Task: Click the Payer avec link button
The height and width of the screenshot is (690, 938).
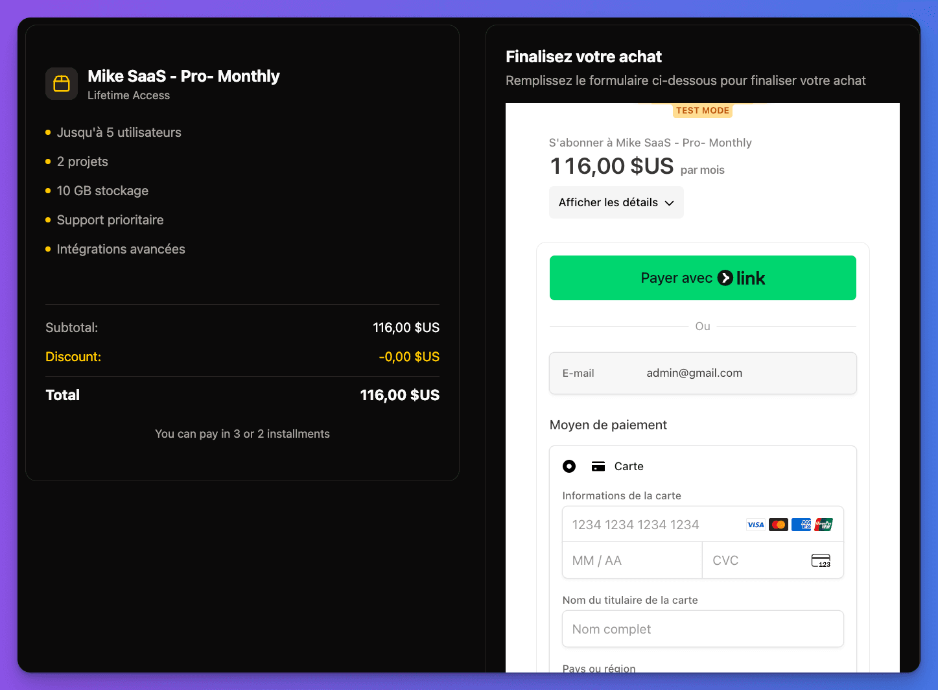Action: tap(703, 278)
